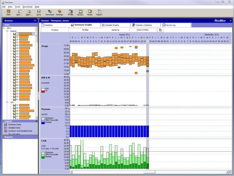Click the Product value field S9 Elite
Viewport: 234px width, 176px height.
click(85, 30)
